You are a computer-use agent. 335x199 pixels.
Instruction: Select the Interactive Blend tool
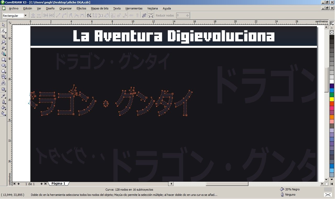[x=3, y=90]
